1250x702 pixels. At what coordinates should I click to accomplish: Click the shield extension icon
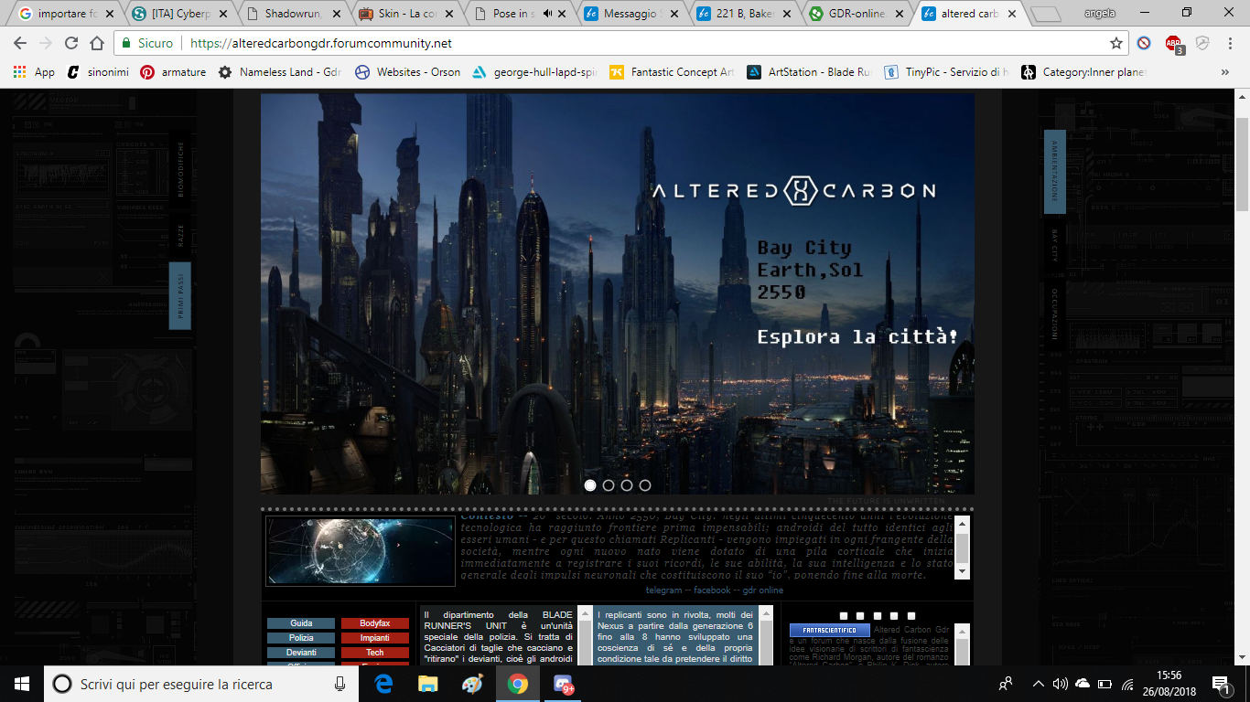(x=1202, y=43)
